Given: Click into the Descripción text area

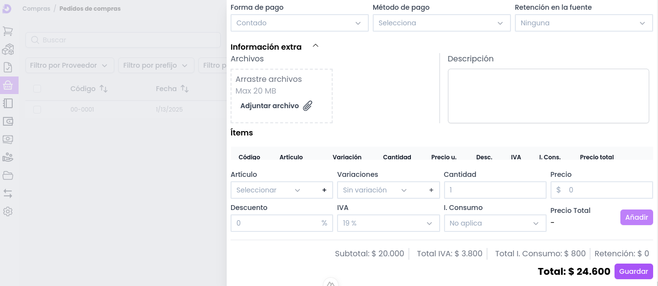Looking at the screenshot, I should [548, 96].
